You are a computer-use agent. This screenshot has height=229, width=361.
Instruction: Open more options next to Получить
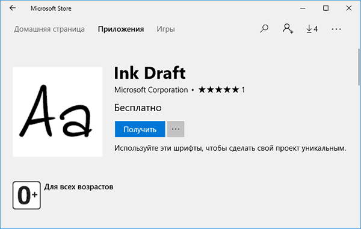(176, 129)
